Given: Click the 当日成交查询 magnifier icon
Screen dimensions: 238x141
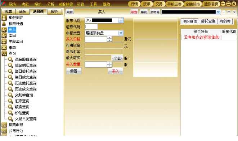Looking at the screenshot, I should point(10,77).
